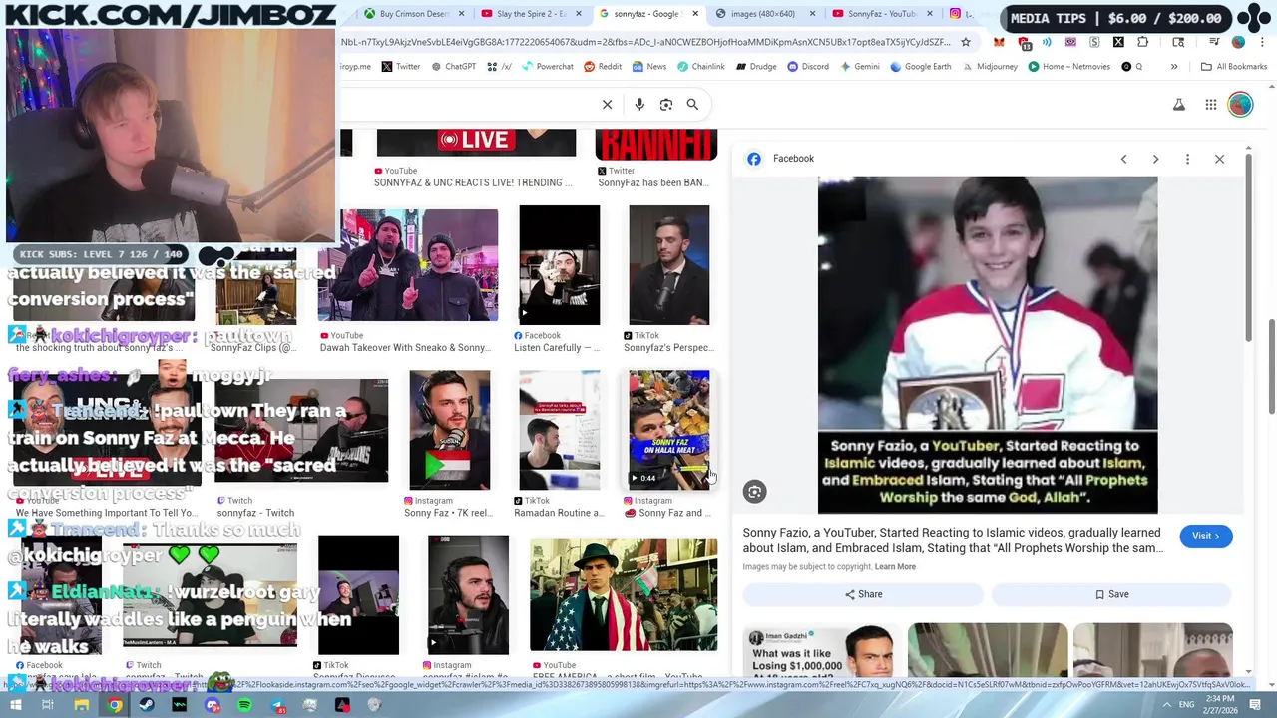The width and height of the screenshot is (1277, 718).
Task: Save the previewed image
Action: coord(1111,594)
